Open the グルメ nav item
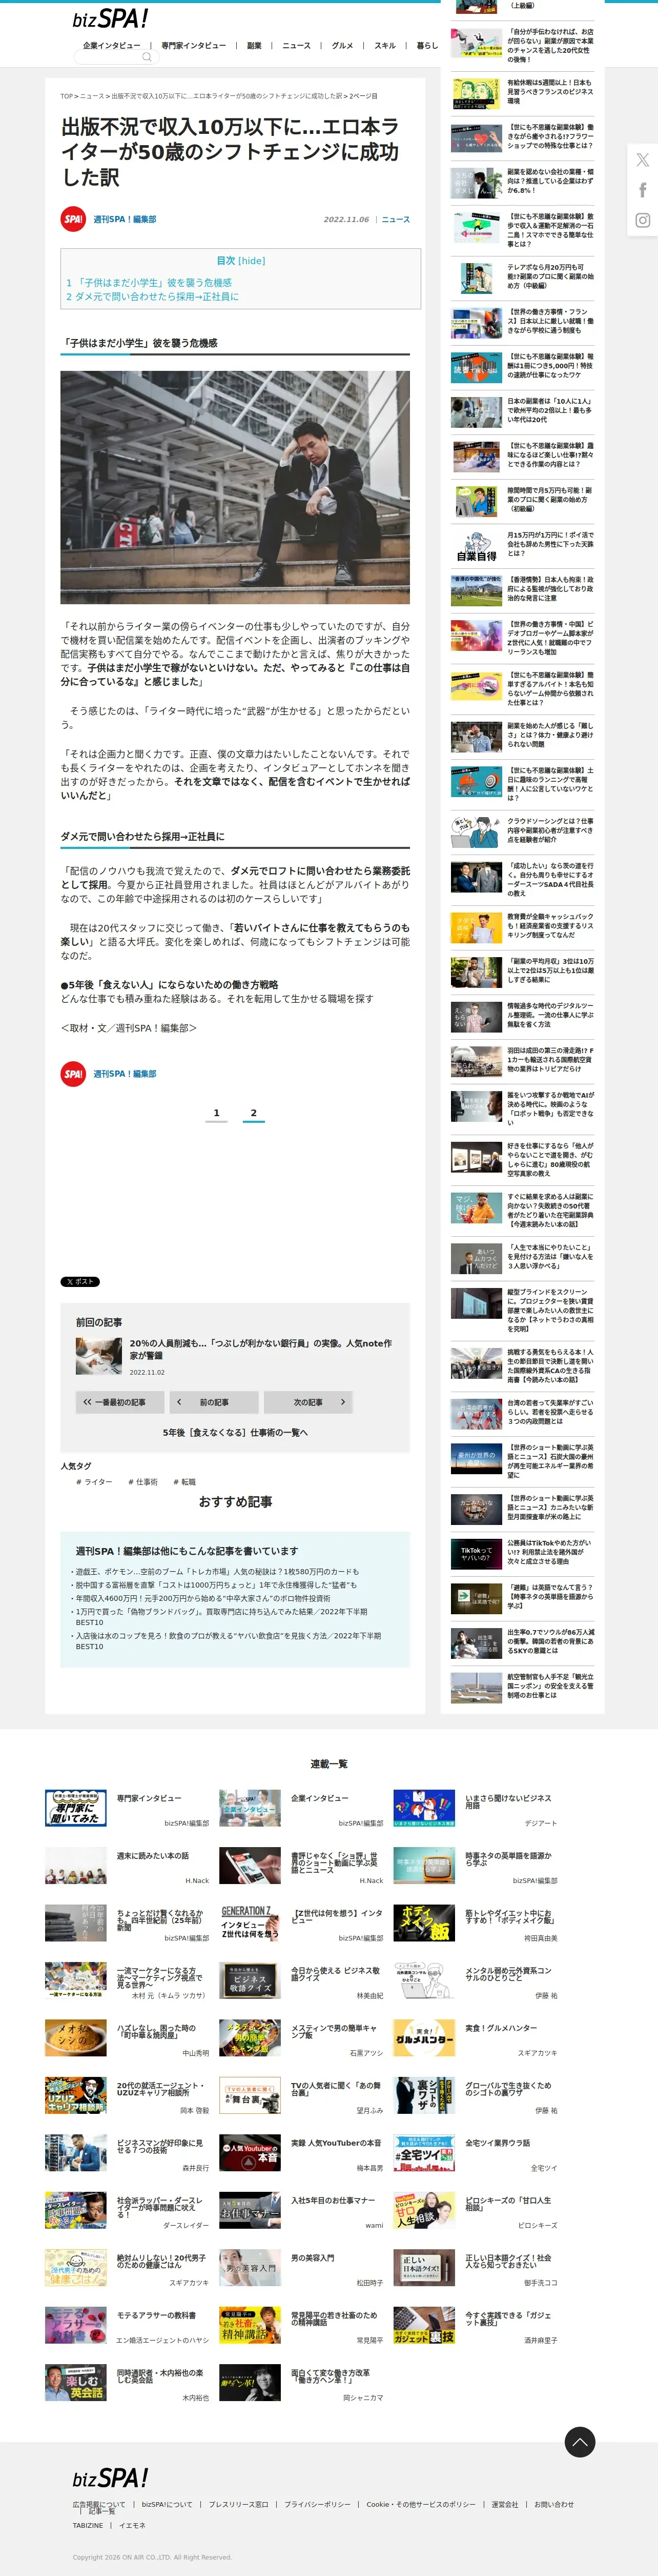This screenshot has width=658, height=2576. click(x=342, y=45)
